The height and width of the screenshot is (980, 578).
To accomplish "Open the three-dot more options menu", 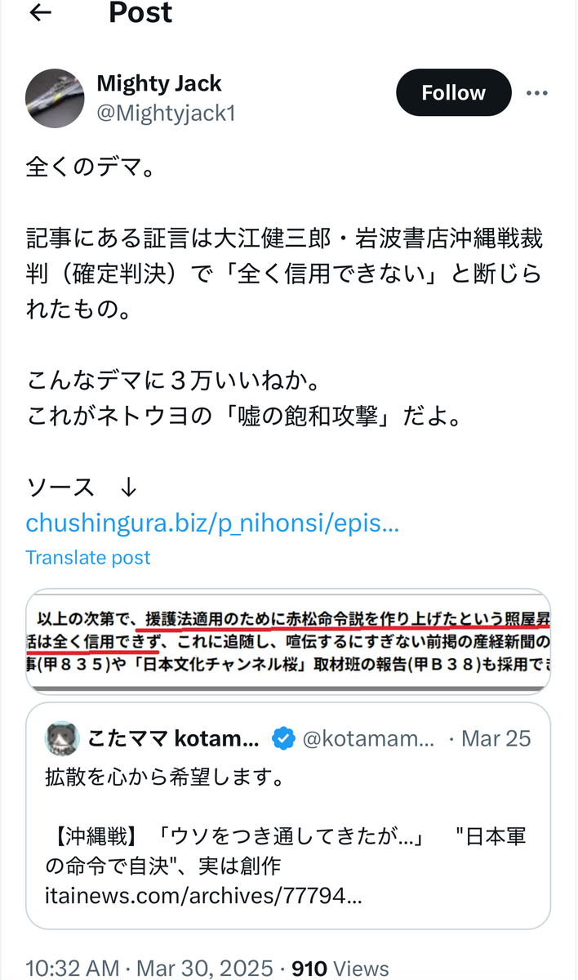I will tap(537, 93).
